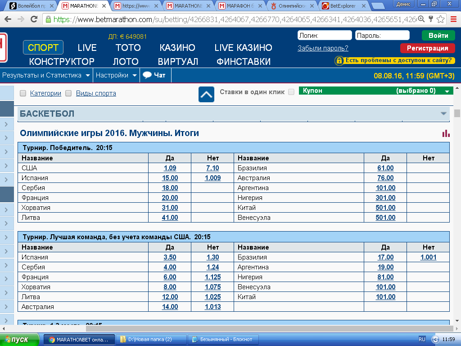Bookmark page with the star icon
This screenshot has width=461, height=346.
point(440,19)
